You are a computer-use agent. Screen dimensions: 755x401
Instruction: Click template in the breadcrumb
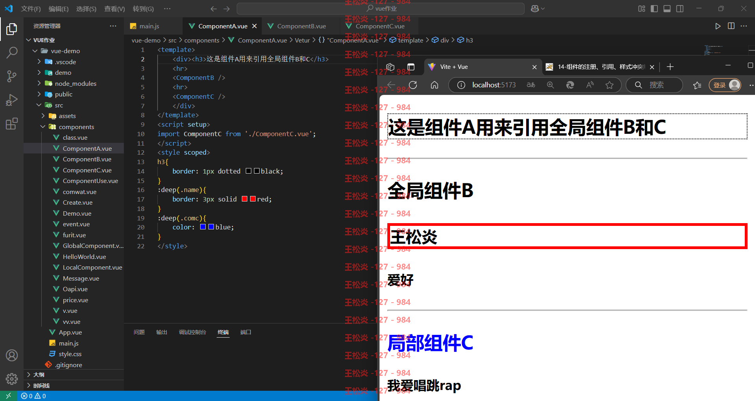coord(411,40)
